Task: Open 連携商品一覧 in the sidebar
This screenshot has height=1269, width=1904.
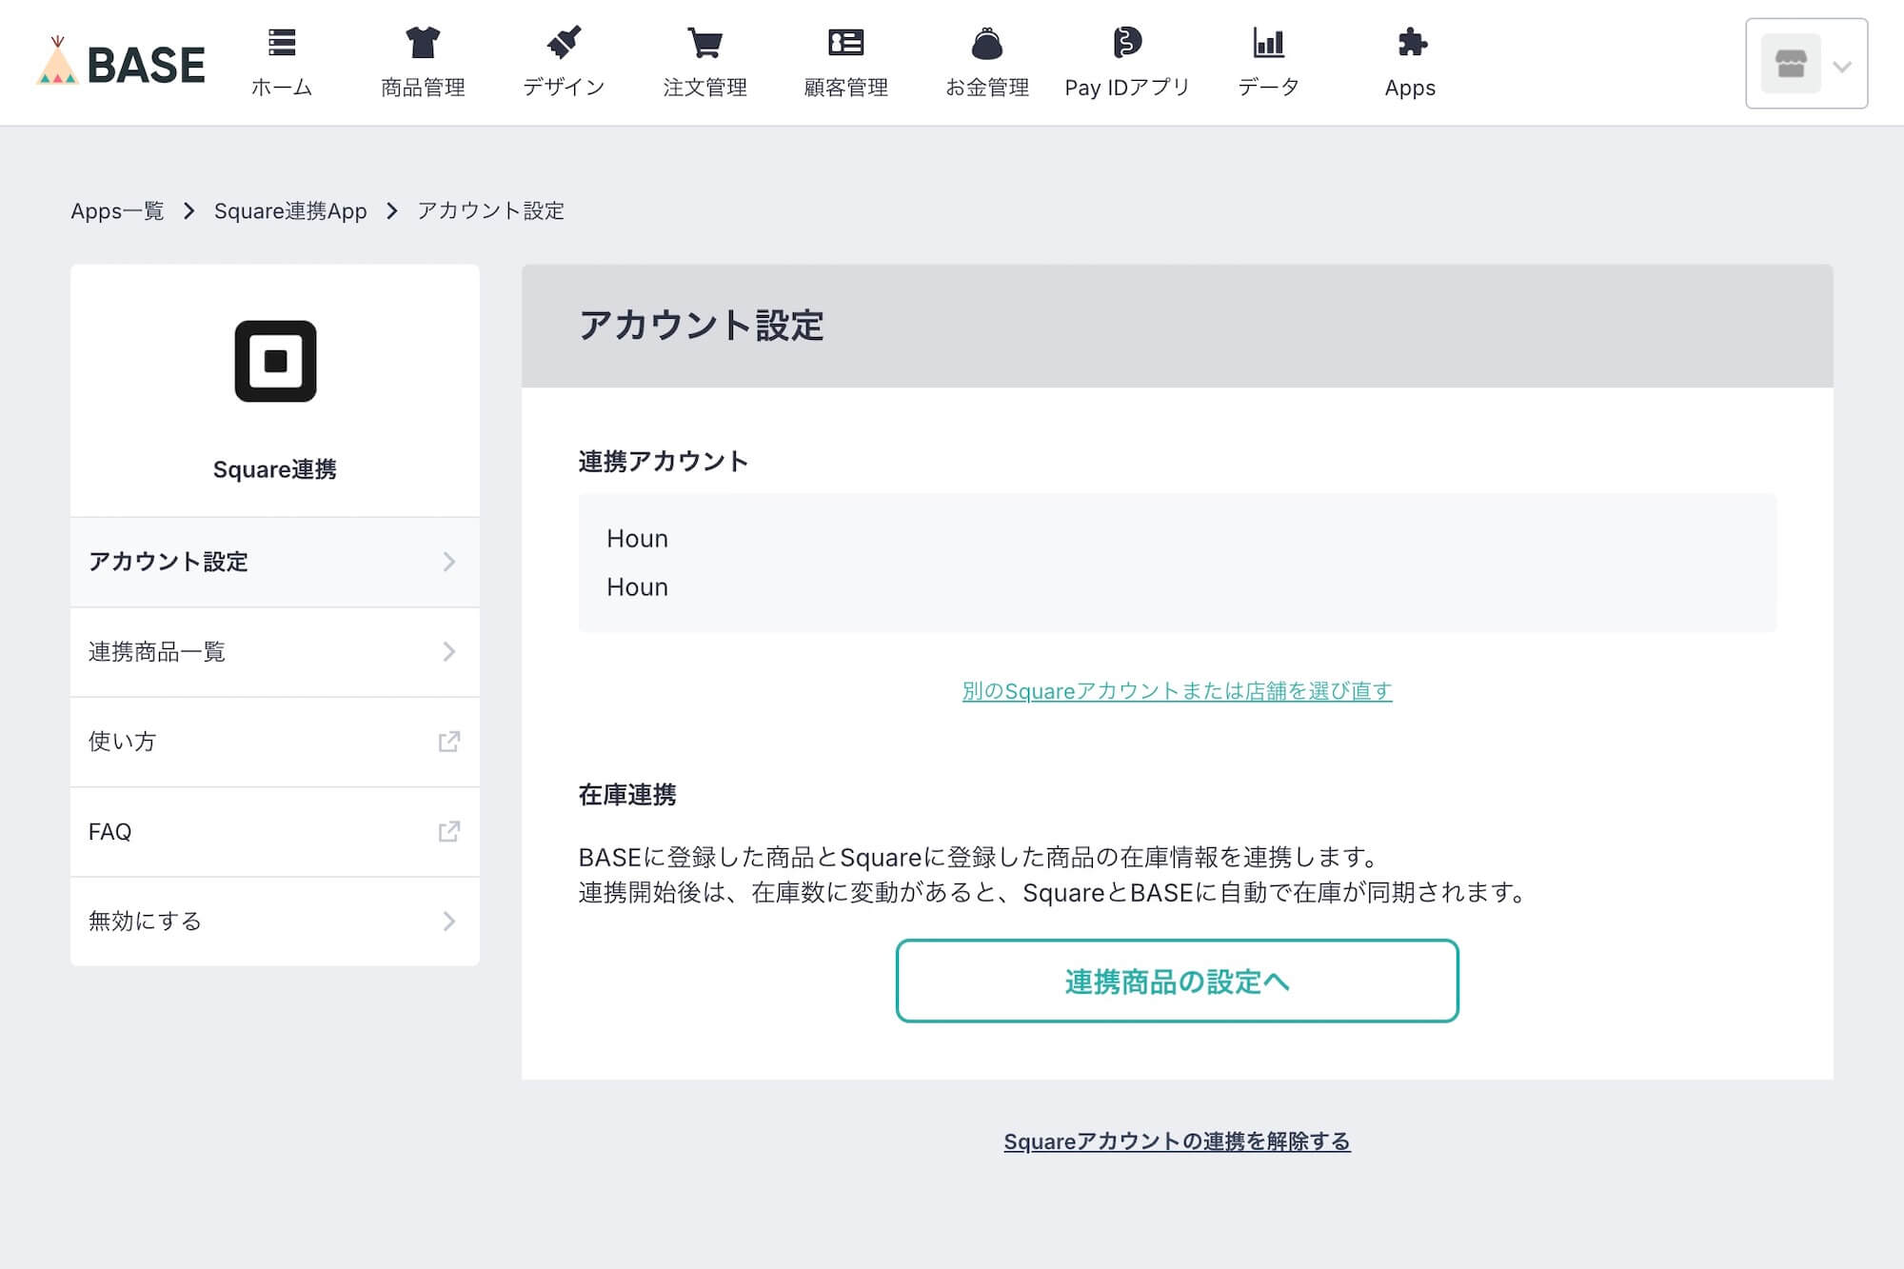Action: [275, 652]
